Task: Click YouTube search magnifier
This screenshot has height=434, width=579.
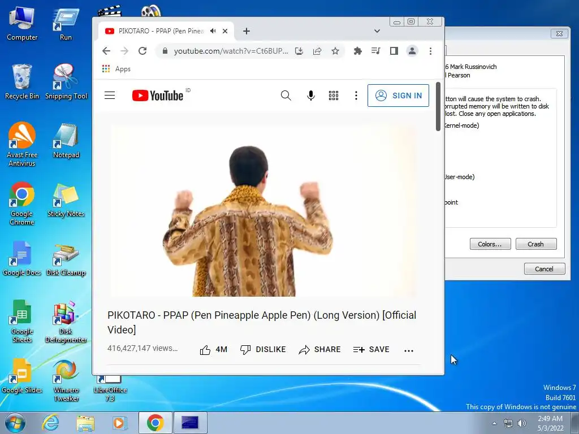Action: tap(286, 96)
